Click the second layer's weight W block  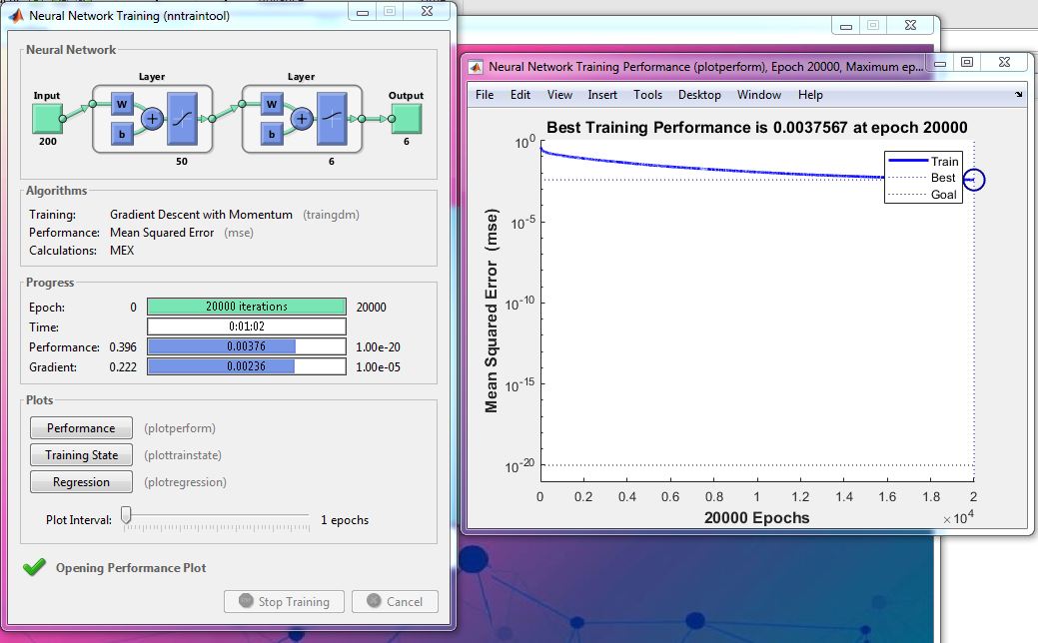pos(272,104)
